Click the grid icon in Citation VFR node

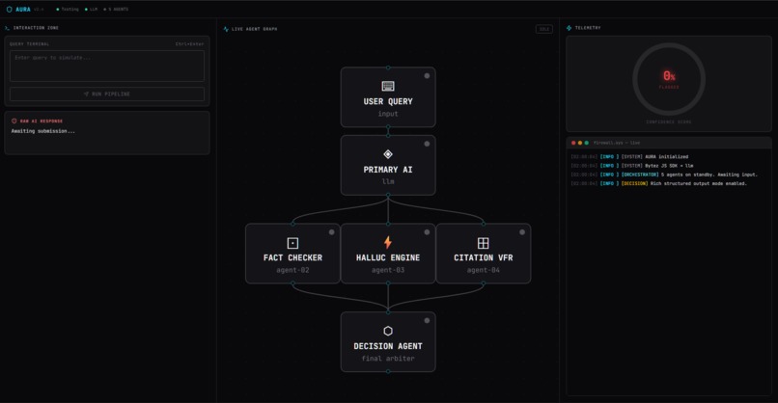tap(484, 243)
